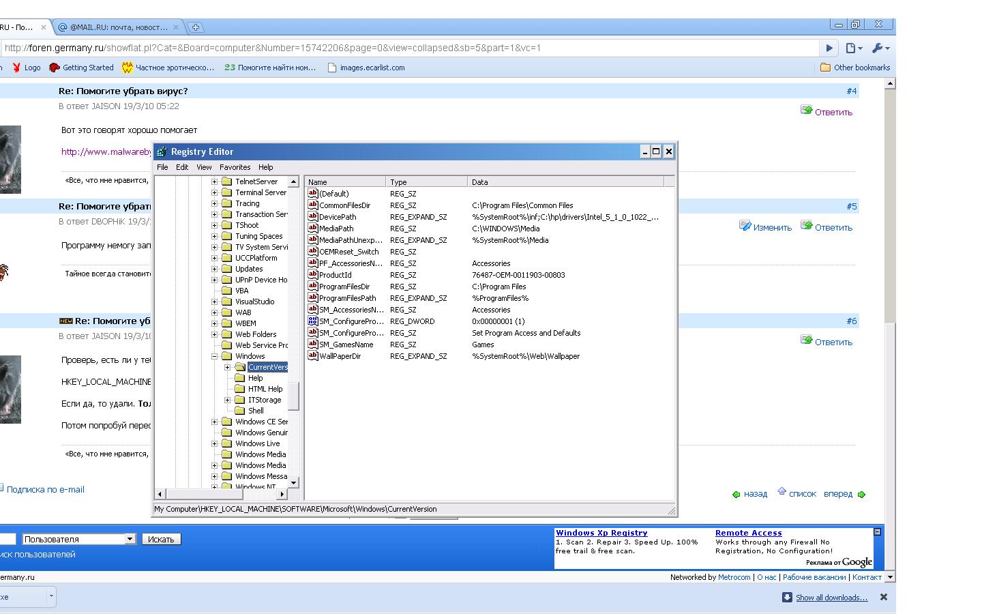Click the Data column header
This screenshot has height=614, width=982.
566,182
